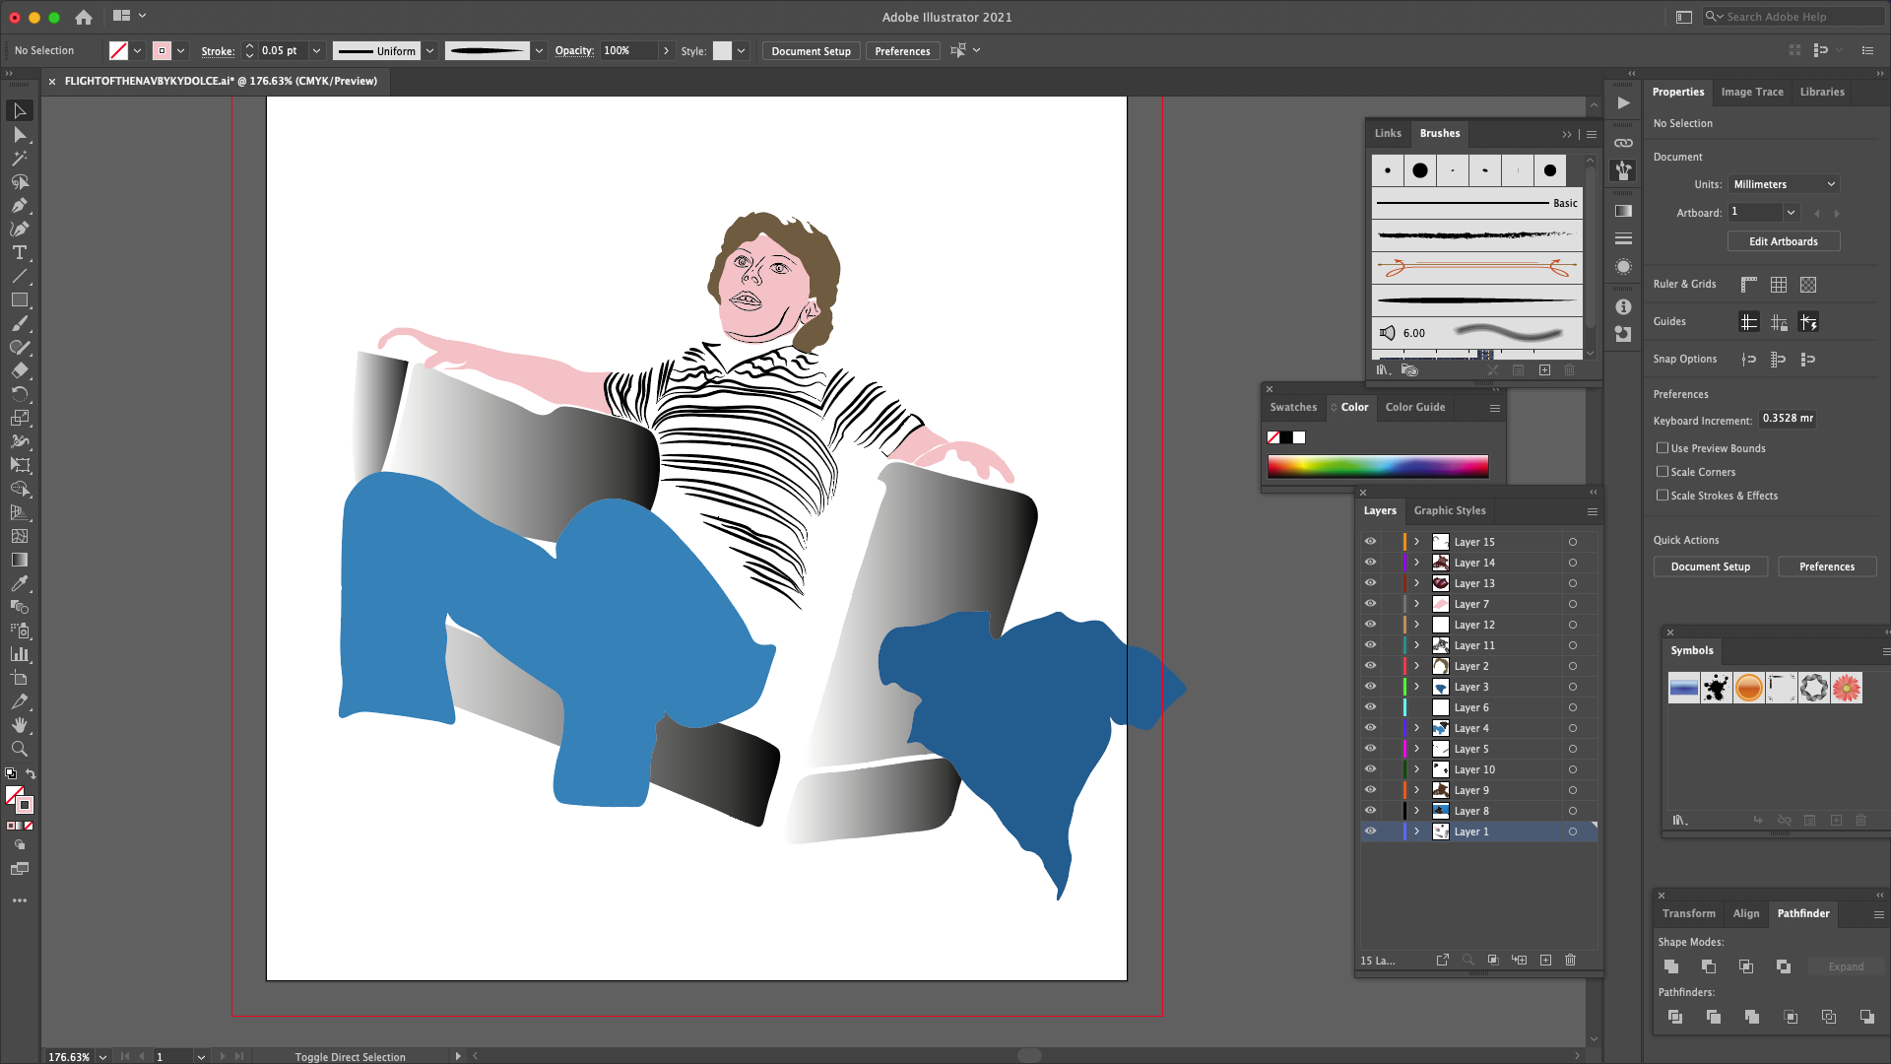Enable Use Preview Bounds checkbox
Viewport: 1891px width, 1064px height.
pyautogui.click(x=1663, y=448)
